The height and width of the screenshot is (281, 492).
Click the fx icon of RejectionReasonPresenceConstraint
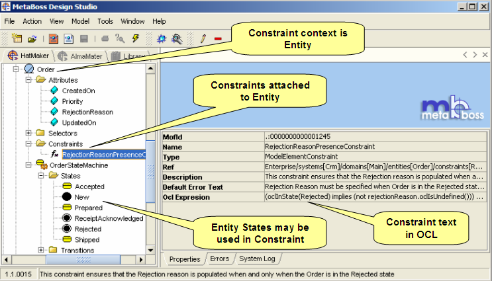54,154
